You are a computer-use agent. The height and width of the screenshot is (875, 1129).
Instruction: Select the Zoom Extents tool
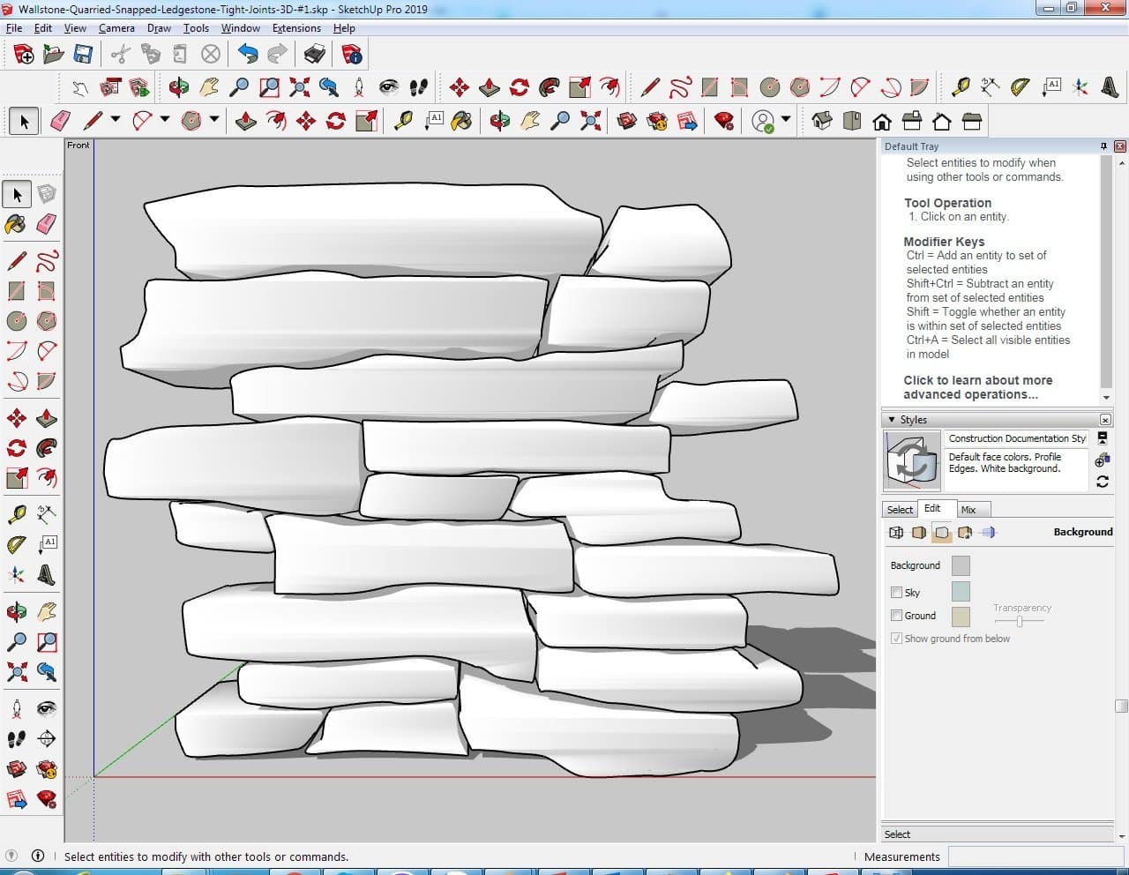(17, 672)
